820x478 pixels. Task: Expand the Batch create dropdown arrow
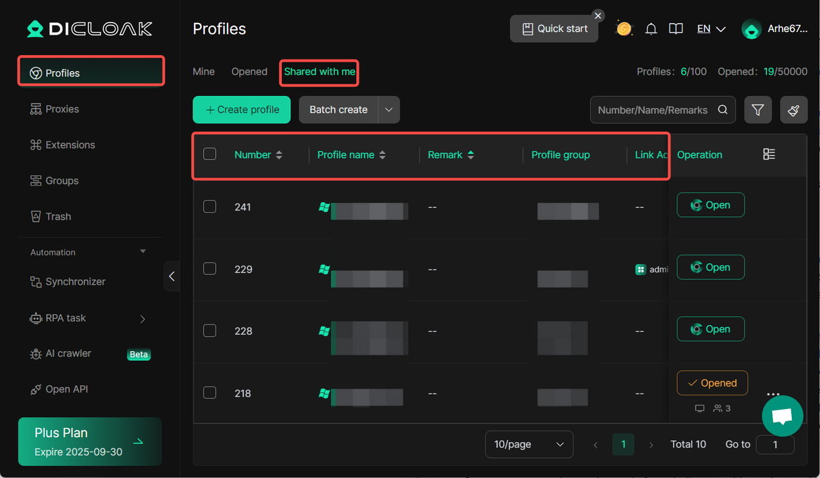pos(389,109)
